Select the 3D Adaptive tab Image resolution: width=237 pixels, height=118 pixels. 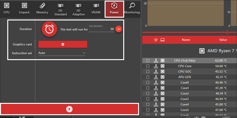click(78, 9)
